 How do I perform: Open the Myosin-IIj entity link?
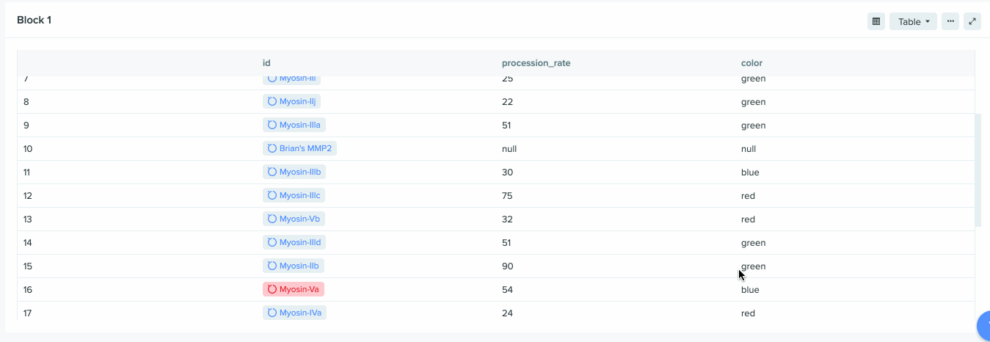292,101
